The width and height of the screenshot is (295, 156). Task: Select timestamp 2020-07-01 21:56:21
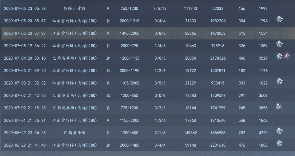pyautogui.click(x=25, y=120)
